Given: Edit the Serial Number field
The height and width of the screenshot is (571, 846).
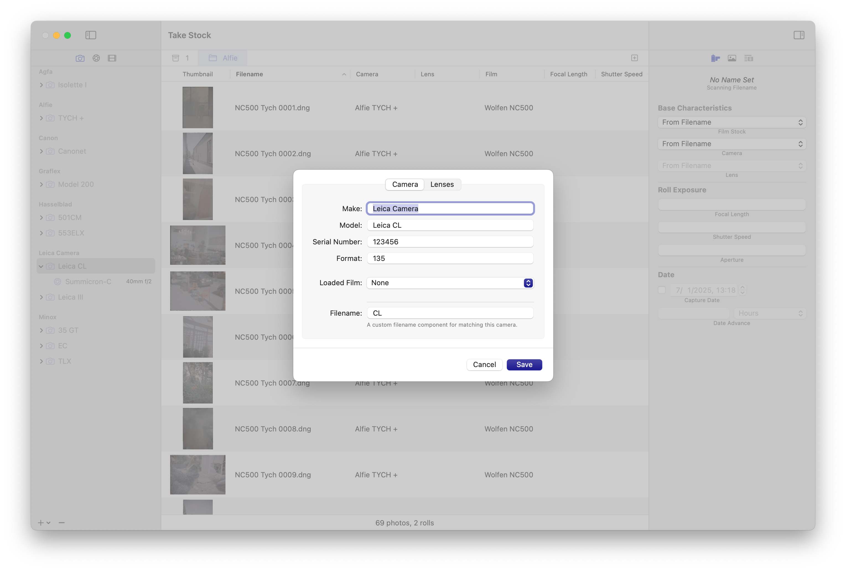Looking at the screenshot, I should [450, 242].
